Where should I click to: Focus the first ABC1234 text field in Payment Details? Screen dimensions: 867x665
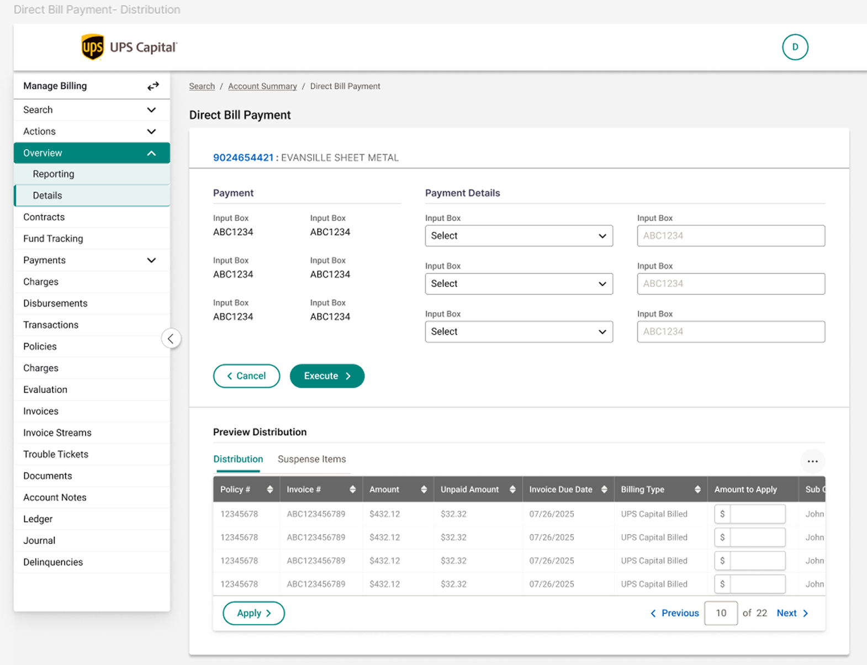731,236
